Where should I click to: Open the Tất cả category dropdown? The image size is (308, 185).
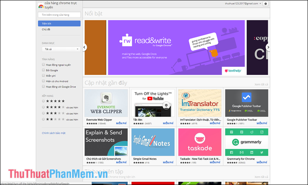[61, 49]
